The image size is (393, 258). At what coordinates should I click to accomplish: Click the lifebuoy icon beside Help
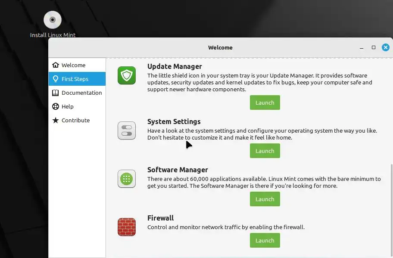(56, 106)
